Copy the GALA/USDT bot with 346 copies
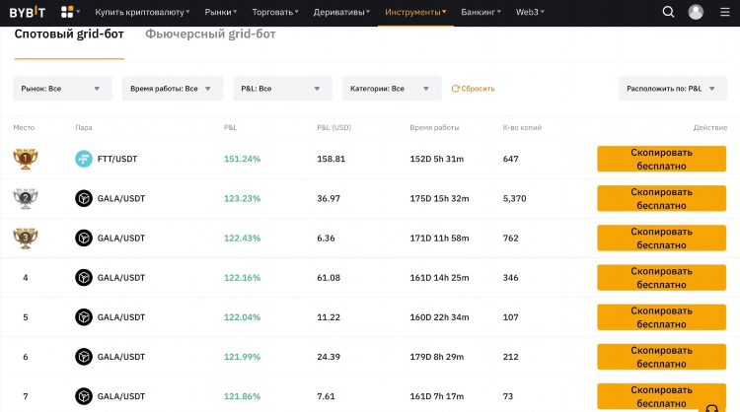740x412 pixels. [661, 278]
